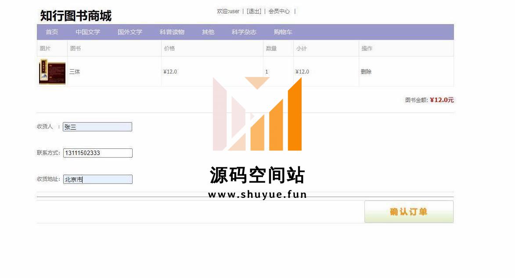
Task: Click the 收货地址 shipping address field
Action: (97, 179)
